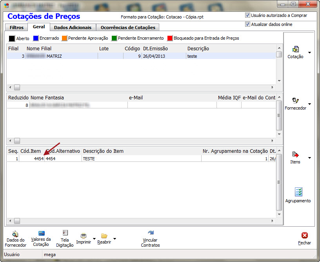Screen dimensions: 320x262
Task: Open the Agrupamento checklist icon
Action: 298,192
